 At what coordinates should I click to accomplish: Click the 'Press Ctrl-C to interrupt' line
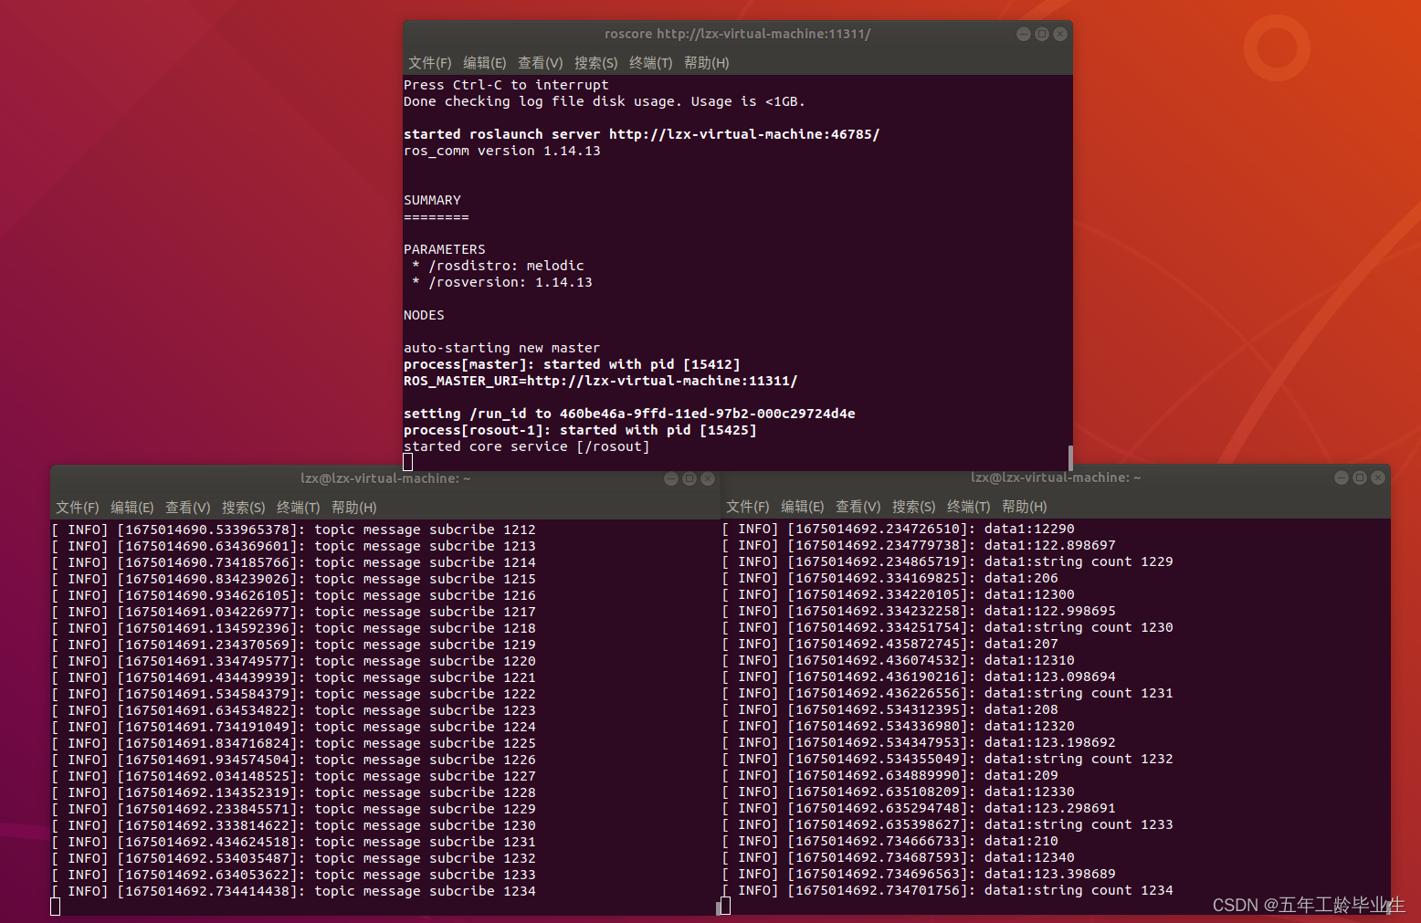pyautogui.click(x=506, y=85)
